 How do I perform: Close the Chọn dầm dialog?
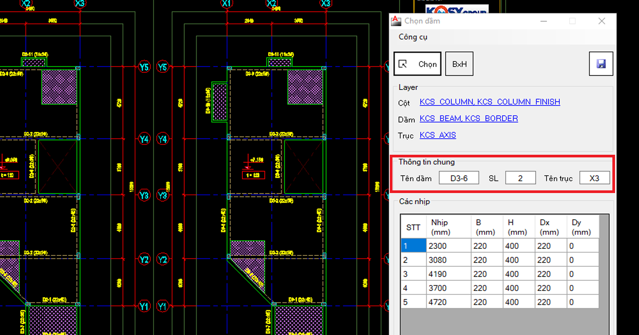point(602,21)
